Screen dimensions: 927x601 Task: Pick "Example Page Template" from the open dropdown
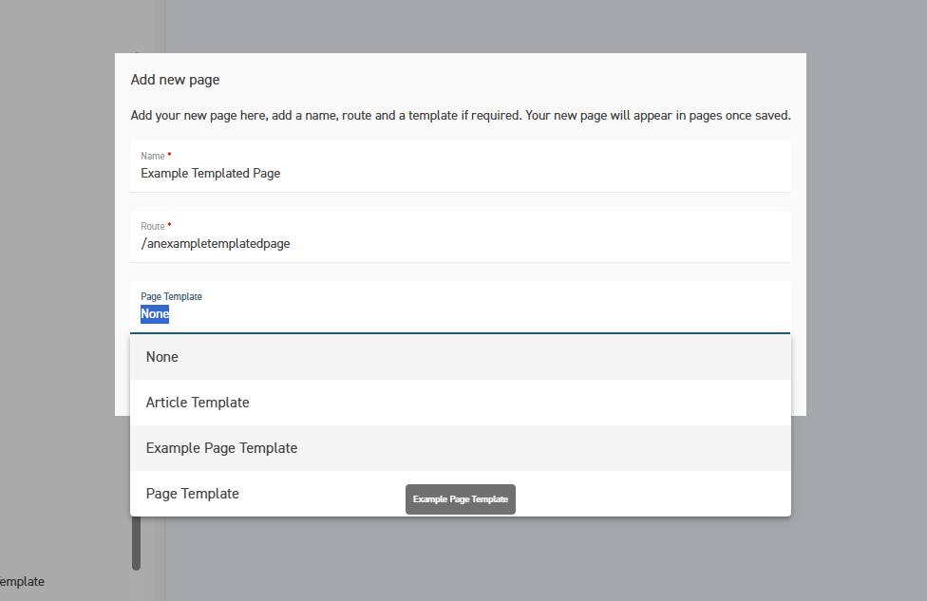coord(221,447)
